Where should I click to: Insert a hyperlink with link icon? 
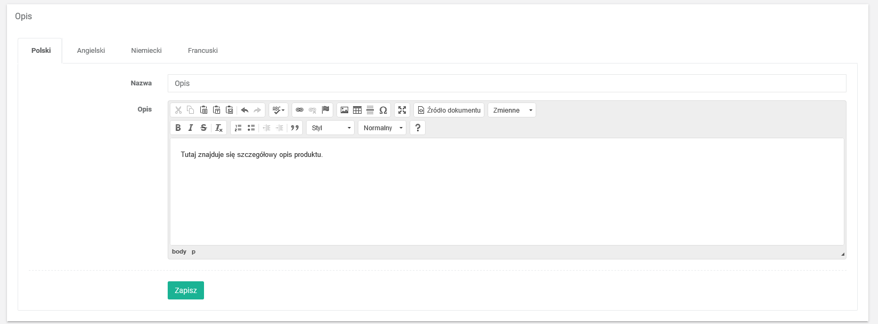click(300, 110)
